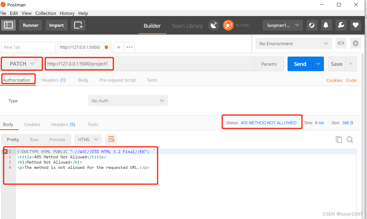Select Pretty response view
Viewport: 367px width, 219px height.
point(13,139)
